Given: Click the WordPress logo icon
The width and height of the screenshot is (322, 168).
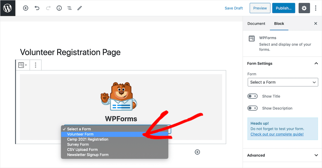Looking at the screenshot, I should (8, 8).
